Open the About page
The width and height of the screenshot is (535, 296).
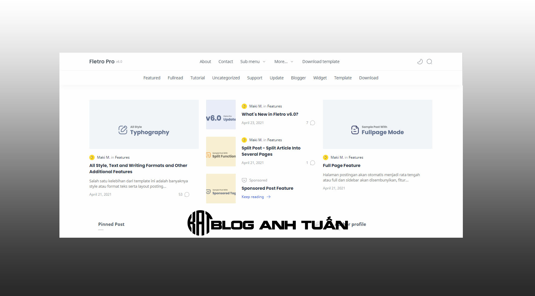tap(205, 62)
